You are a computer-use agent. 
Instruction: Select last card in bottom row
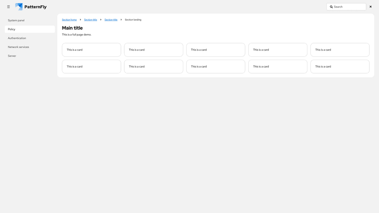[340, 66]
